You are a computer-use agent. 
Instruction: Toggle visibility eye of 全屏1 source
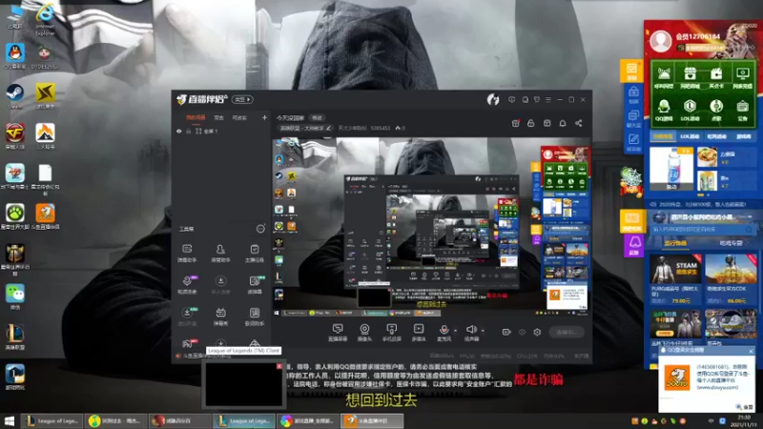(179, 132)
